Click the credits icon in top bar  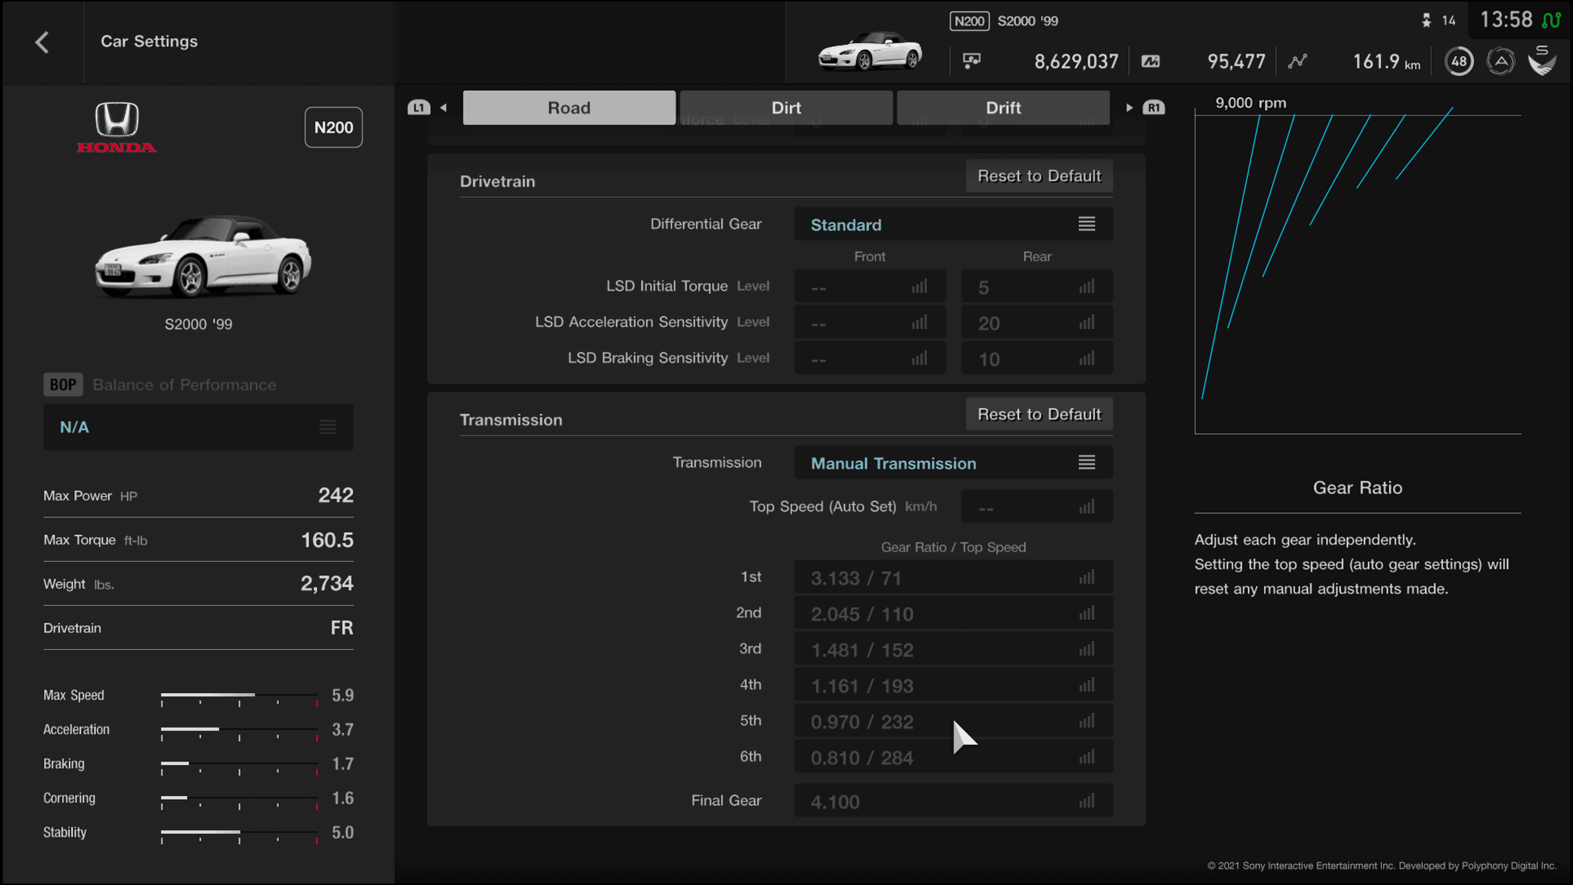[972, 61]
